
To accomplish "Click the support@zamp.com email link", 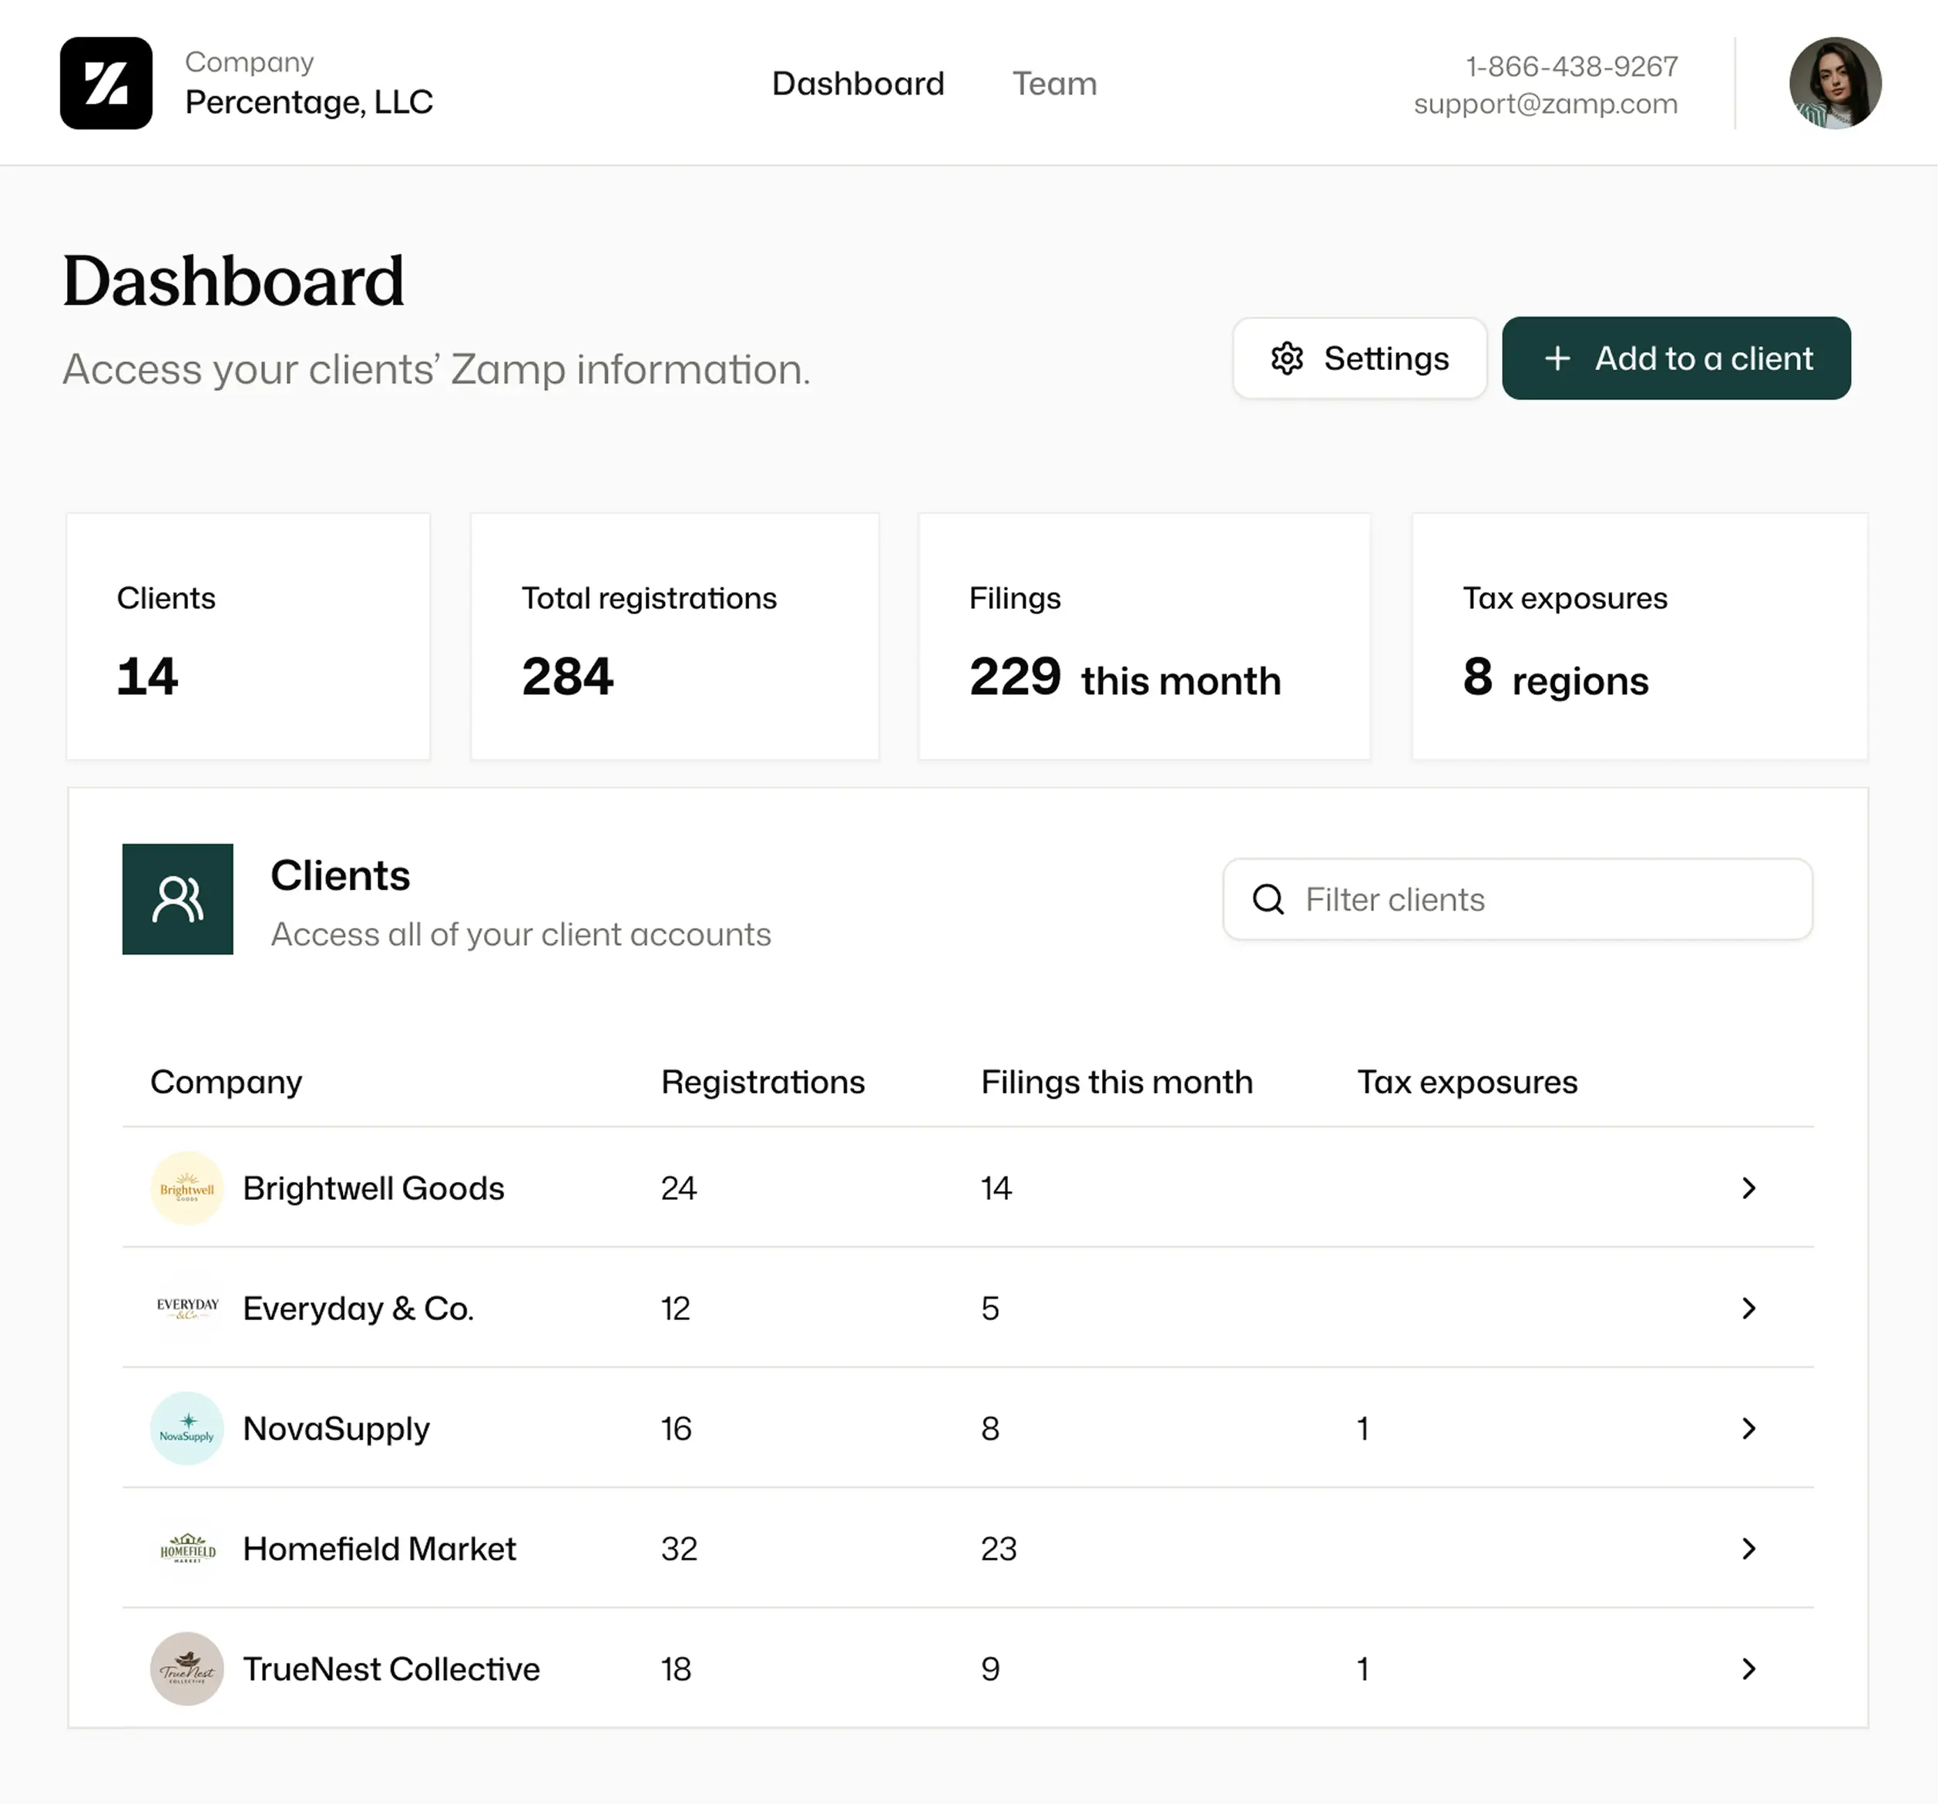I will click(1545, 104).
